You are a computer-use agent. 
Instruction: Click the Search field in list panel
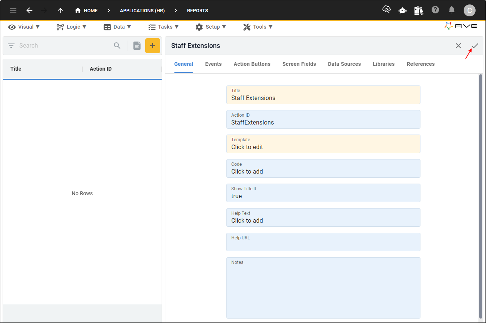63,46
